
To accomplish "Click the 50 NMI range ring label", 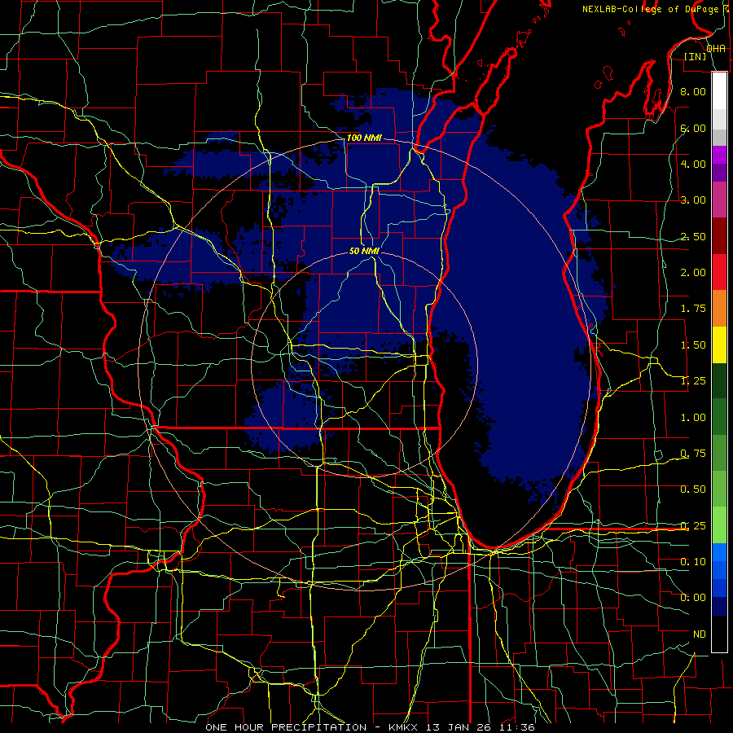I will click(x=364, y=251).
